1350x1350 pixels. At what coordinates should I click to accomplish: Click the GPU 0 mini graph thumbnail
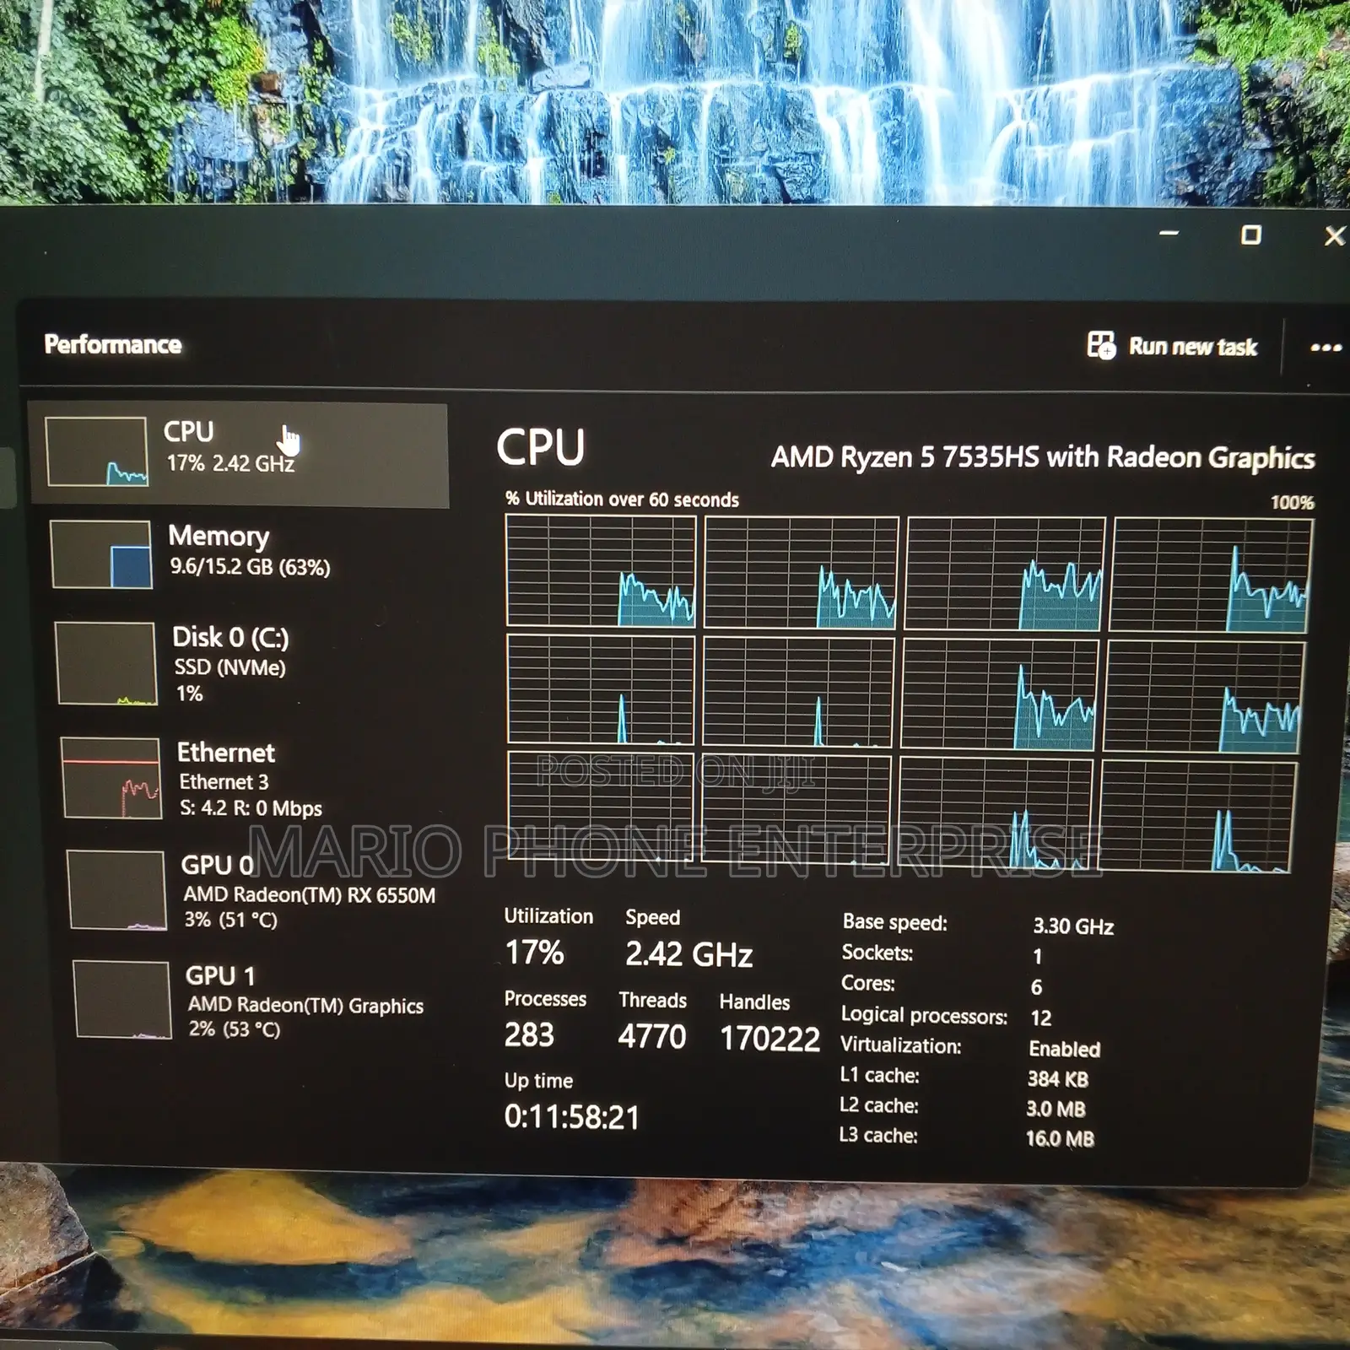tap(116, 890)
